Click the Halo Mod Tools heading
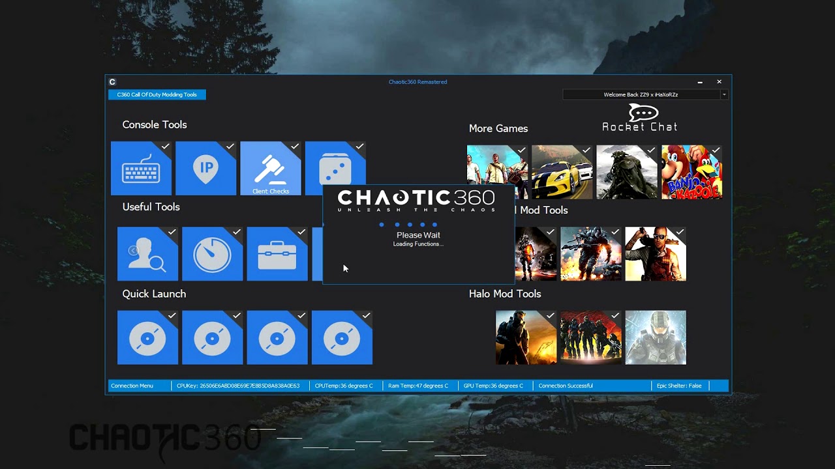The image size is (835, 469). (505, 294)
